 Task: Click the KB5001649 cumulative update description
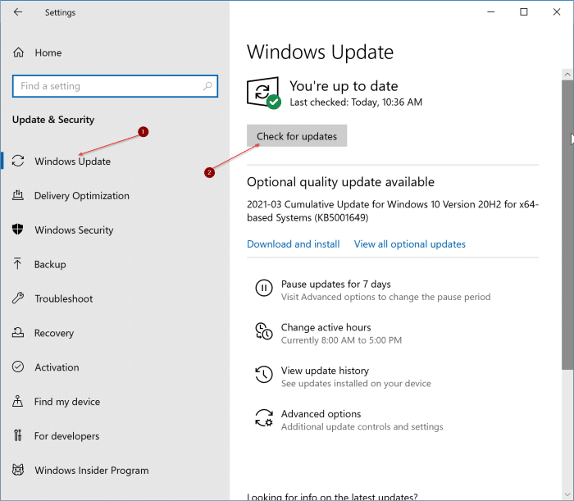(x=393, y=211)
